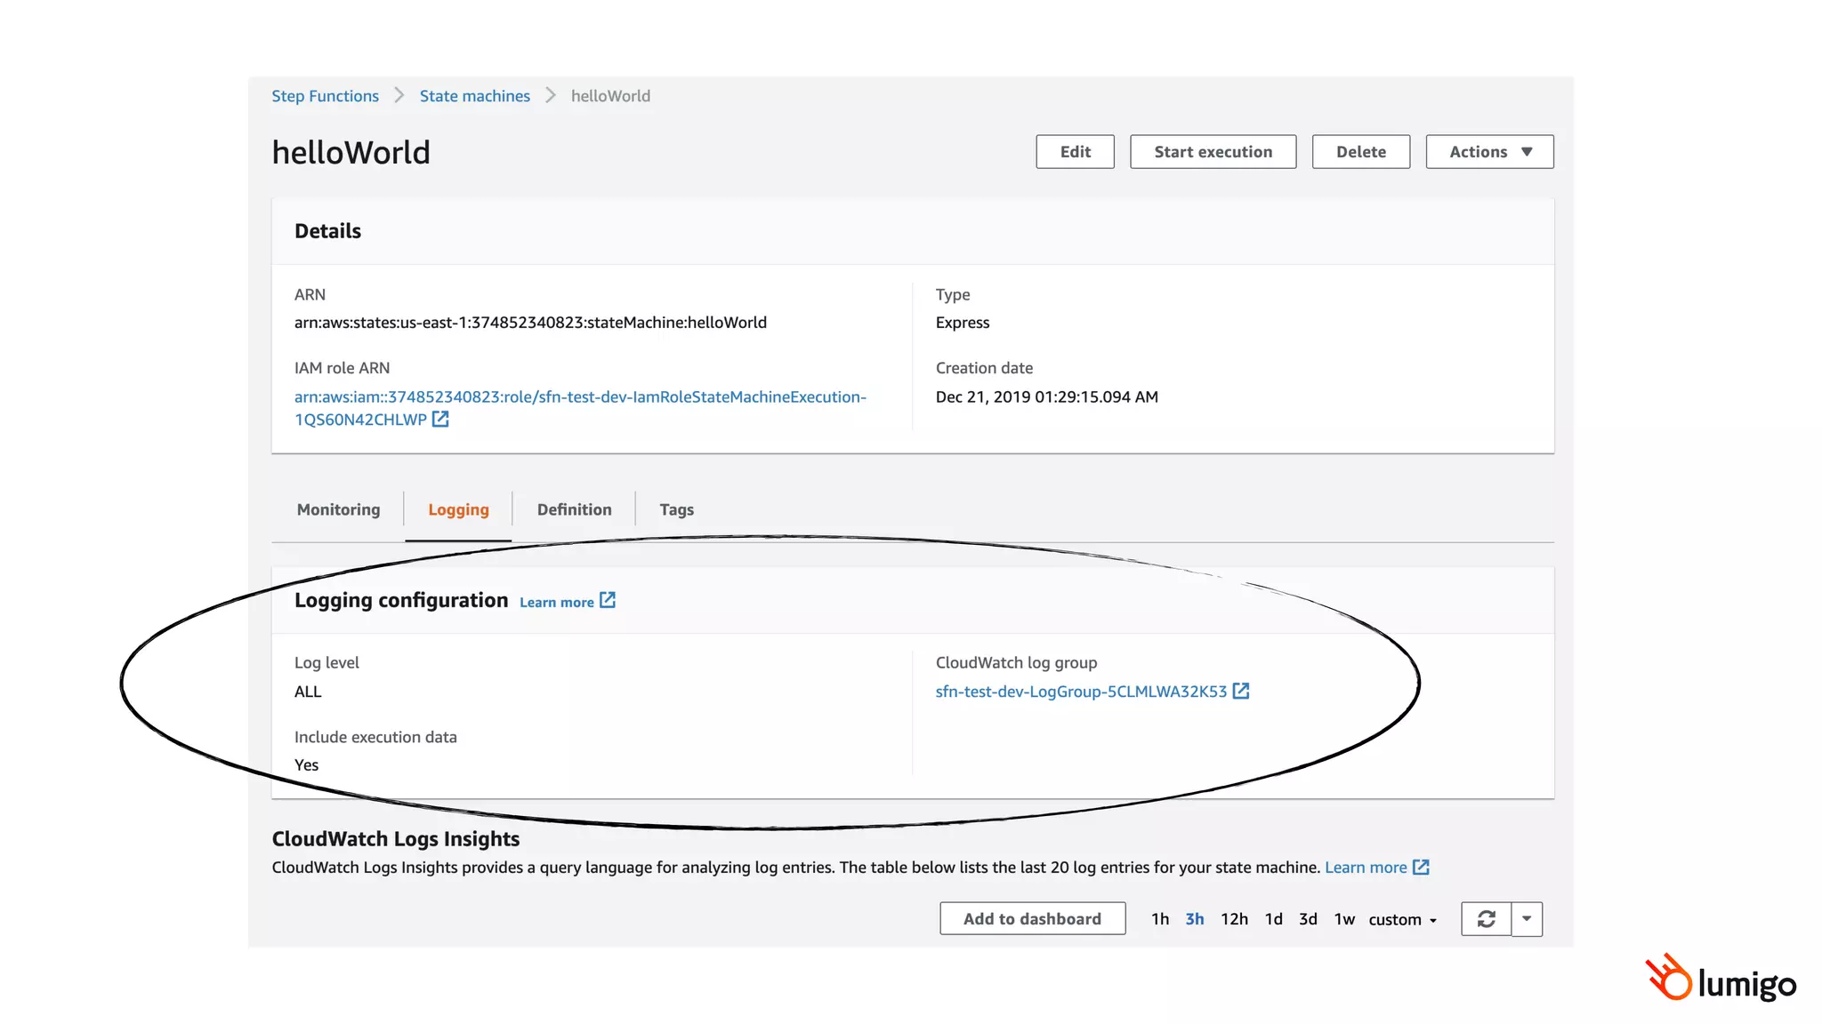
Task: Click external icon after CloudWatch Insights Learn more
Action: tap(1421, 868)
